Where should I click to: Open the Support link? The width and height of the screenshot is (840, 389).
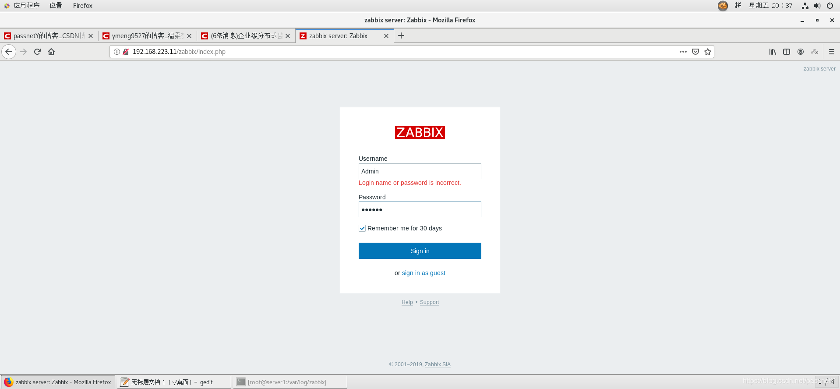point(429,302)
